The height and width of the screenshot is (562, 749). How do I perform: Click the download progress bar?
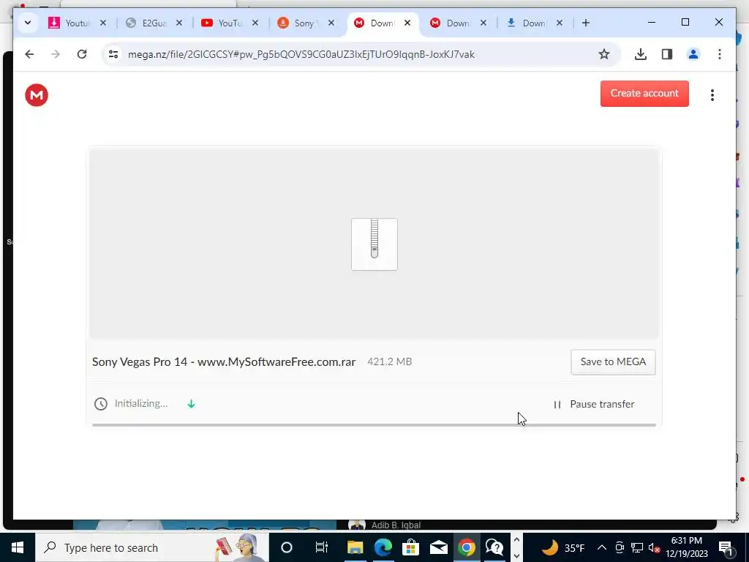coord(374,424)
